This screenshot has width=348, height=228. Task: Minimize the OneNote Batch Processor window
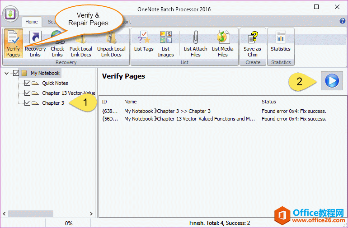[296, 7]
